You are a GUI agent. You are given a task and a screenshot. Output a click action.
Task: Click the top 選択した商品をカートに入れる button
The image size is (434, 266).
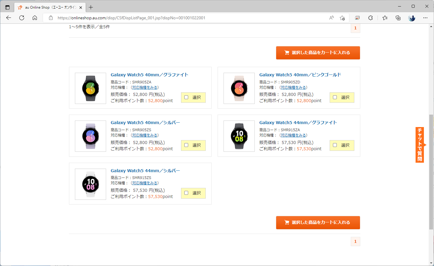[318, 53]
